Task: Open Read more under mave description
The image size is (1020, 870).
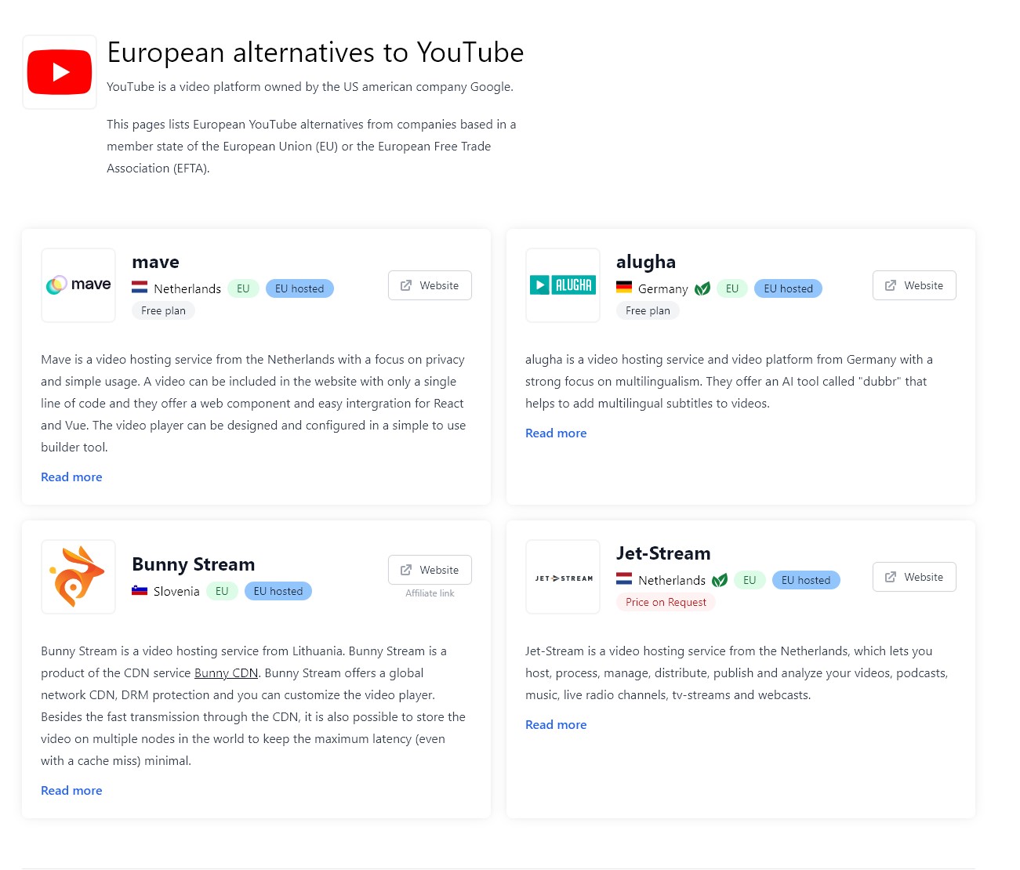Action: tap(71, 477)
